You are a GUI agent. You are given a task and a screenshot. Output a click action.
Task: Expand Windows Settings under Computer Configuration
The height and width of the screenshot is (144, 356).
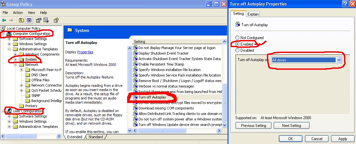[9, 44]
